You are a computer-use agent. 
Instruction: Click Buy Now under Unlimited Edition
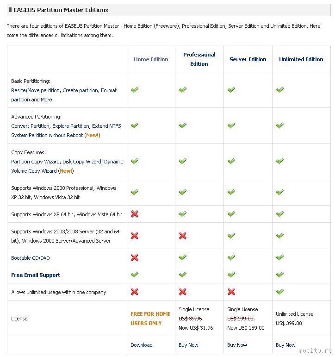285,345
